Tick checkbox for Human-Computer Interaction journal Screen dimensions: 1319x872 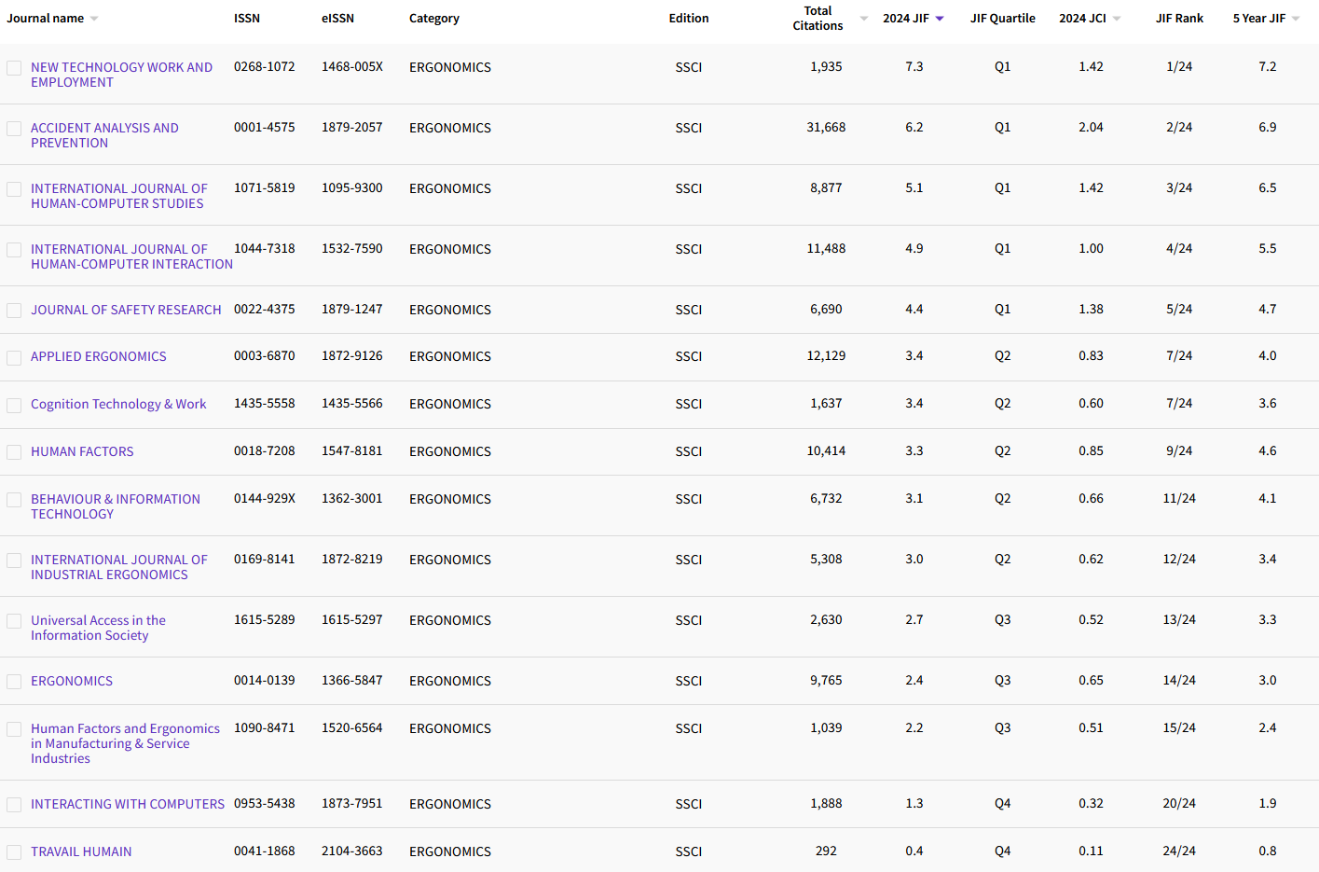[x=14, y=250]
